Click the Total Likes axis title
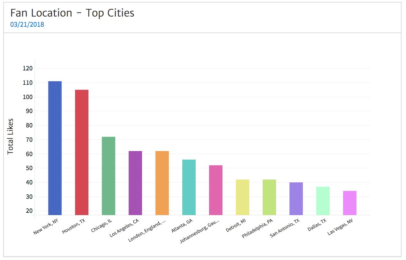 11,136
